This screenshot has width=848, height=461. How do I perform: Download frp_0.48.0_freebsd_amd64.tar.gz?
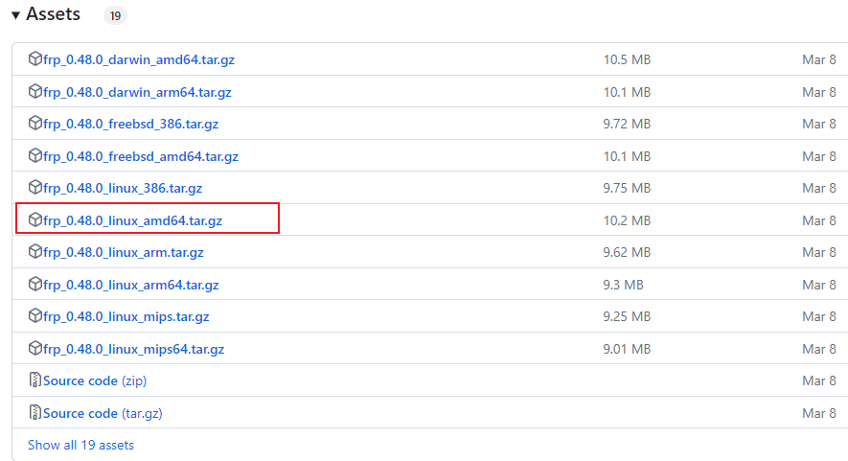pyautogui.click(x=140, y=156)
